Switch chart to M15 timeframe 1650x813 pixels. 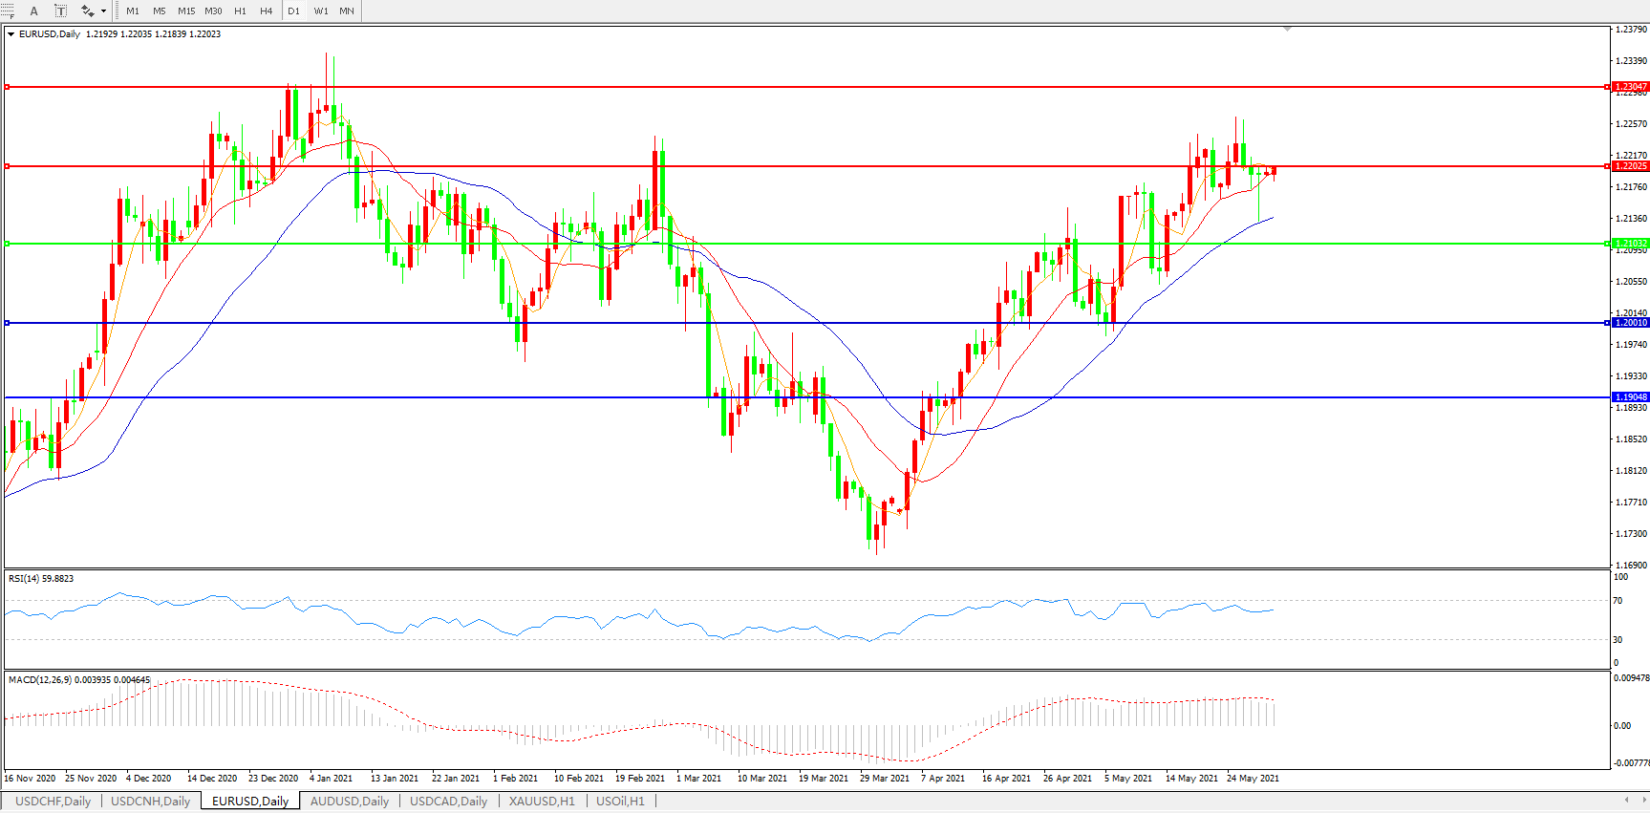click(x=186, y=11)
